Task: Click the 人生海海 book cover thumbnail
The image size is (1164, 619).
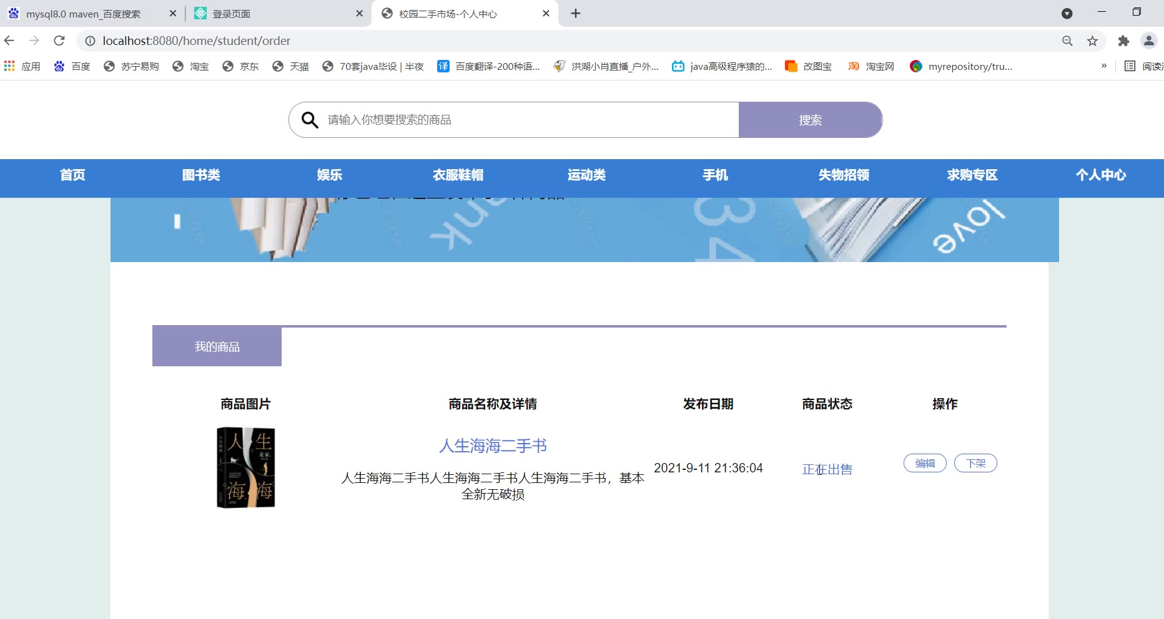Action: coord(246,467)
